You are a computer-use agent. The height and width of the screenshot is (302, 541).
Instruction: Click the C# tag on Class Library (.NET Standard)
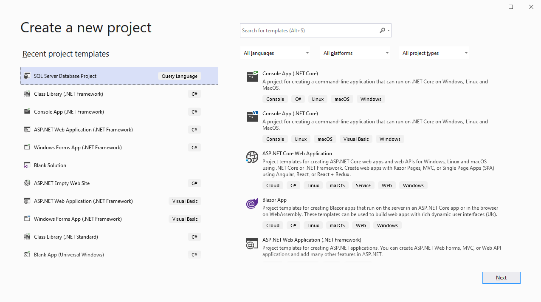194,237
